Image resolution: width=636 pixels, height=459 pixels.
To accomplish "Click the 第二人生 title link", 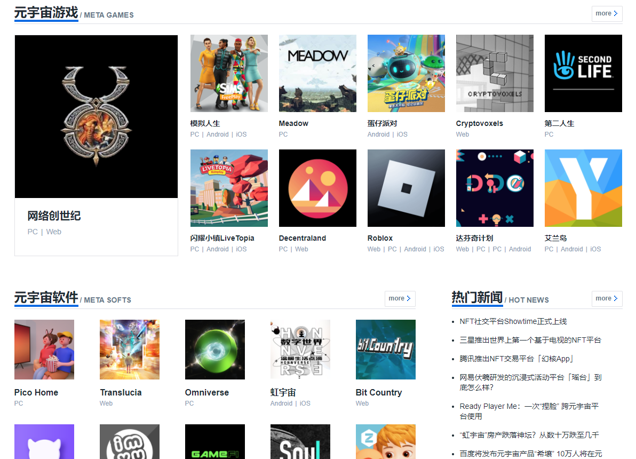I will [x=559, y=123].
